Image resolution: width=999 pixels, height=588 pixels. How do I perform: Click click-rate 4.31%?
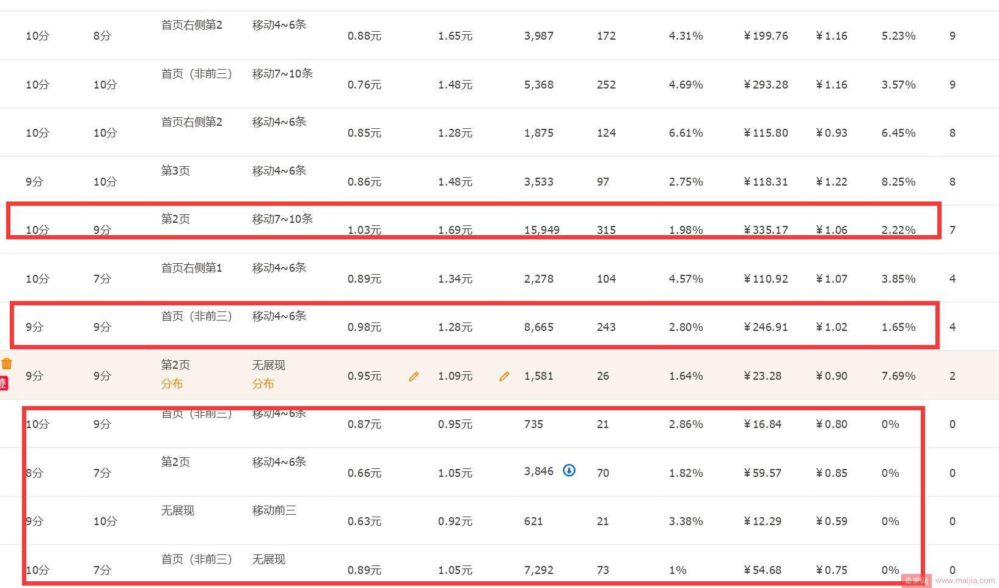(686, 36)
